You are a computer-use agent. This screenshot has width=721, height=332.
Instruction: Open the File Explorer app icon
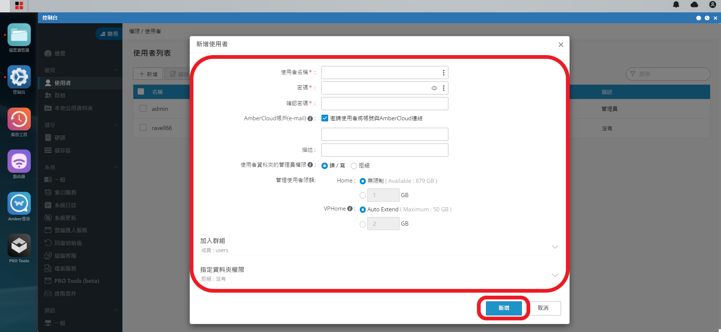[x=19, y=34]
